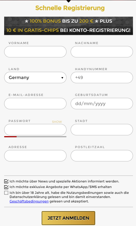Check the über 18 Jahre alt checkbox

6,193
